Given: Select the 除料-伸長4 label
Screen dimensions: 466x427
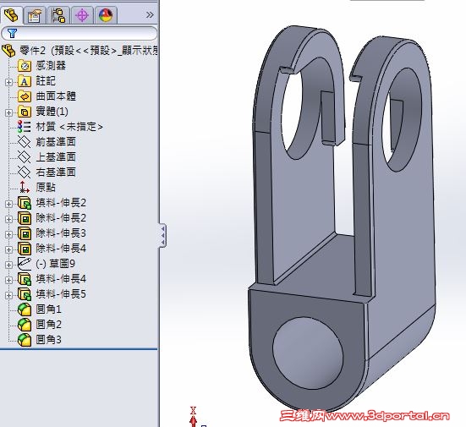Looking at the screenshot, I should (61, 249).
